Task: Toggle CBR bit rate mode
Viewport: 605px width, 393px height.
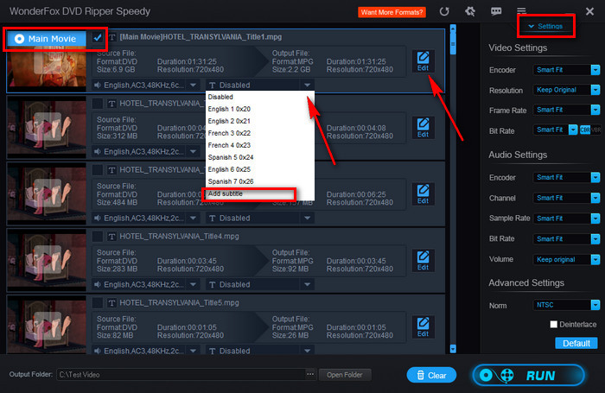Action: coord(583,130)
